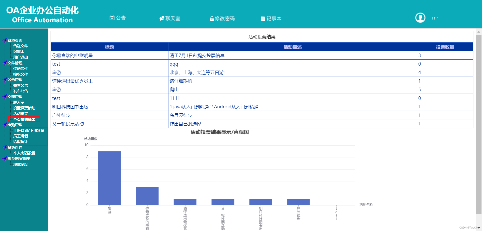Open 个人密码设置 under 系统管理

24,153
